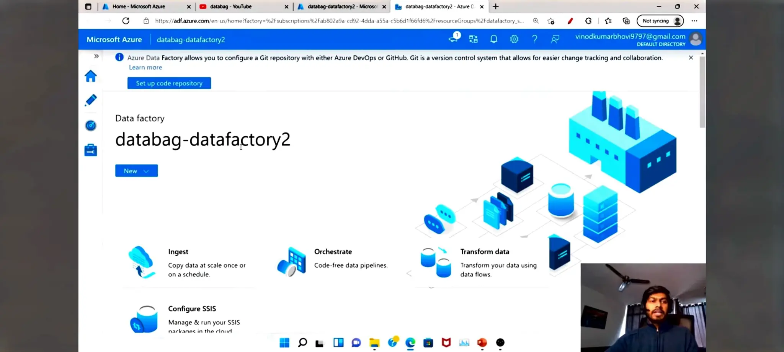784x352 pixels.
Task: Open the updates megaphone icon with badge
Action: [x=454, y=39]
